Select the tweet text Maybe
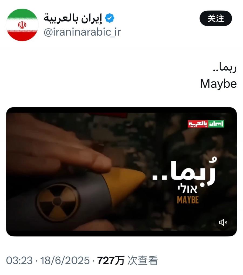This screenshot has width=243, height=275. click(218, 84)
